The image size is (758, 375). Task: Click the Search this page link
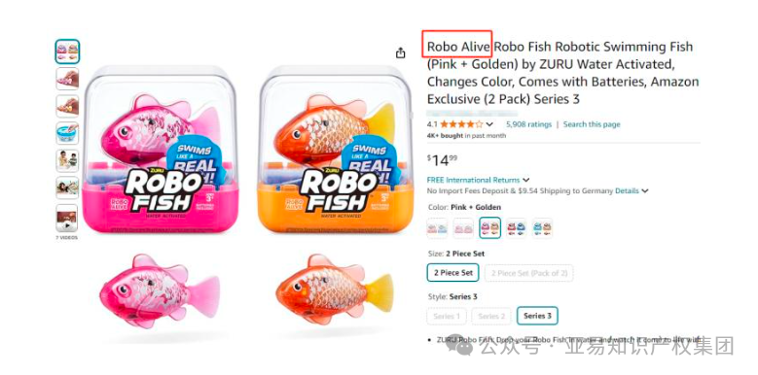coord(592,124)
